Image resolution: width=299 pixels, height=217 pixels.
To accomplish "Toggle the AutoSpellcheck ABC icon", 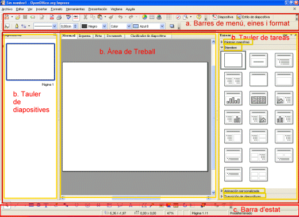I will [x=76, y=17].
